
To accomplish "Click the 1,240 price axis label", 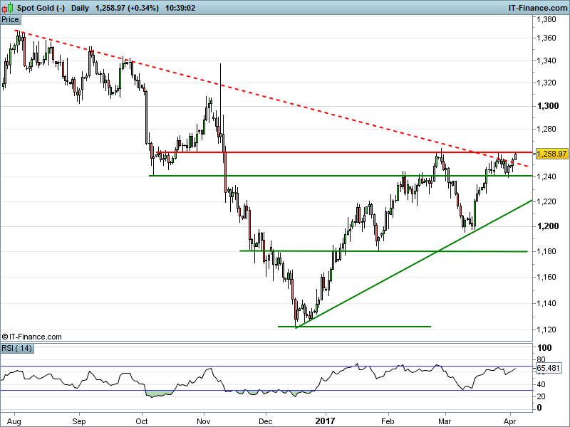I will click(x=546, y=176).
